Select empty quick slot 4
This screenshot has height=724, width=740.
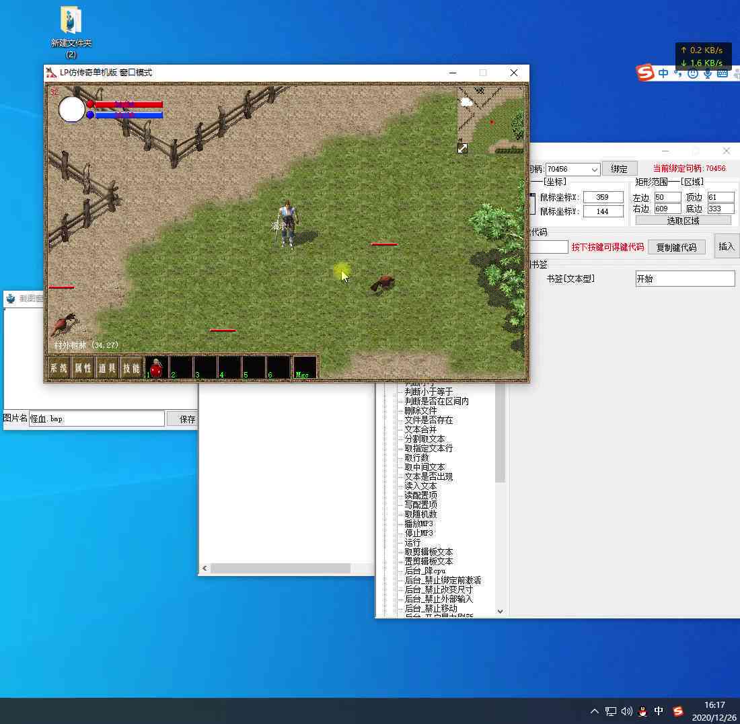230,367
